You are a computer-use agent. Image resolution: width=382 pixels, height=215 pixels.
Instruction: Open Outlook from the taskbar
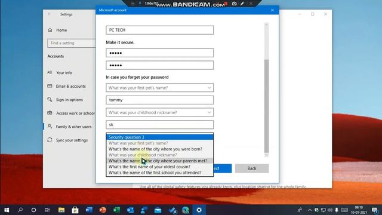(x=130, y=210)
